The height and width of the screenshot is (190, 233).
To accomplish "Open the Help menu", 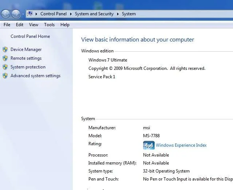I will click(65, 25).
